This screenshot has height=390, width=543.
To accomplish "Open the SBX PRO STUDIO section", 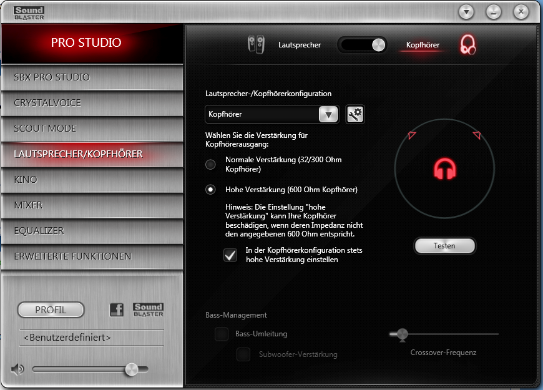I will (x=92, y=77).
